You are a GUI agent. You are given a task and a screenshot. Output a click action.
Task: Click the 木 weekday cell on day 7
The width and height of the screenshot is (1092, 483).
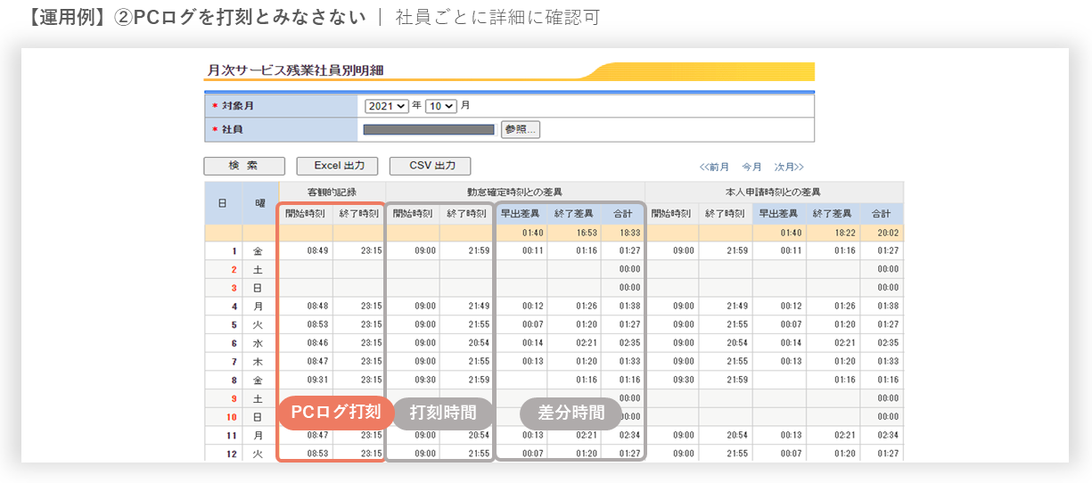pyautogui.click(x=259, y=362)
